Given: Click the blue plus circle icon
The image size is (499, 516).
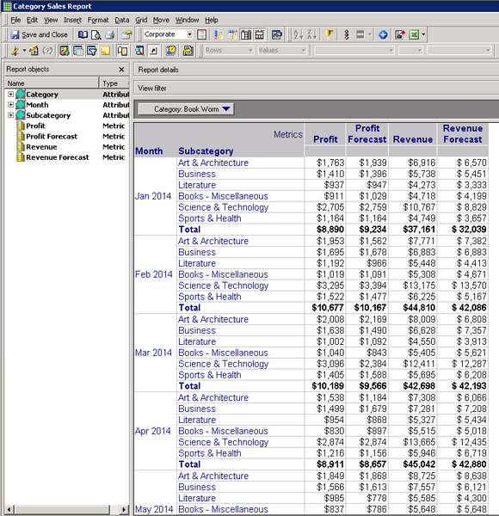Looking at the screenshot, I should (383, 34).
